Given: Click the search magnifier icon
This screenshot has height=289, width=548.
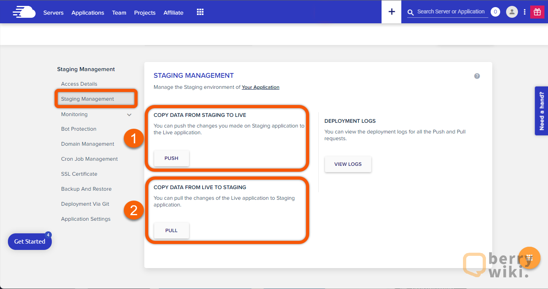Looking at the screenshot, I should click(x=411, y=13).
